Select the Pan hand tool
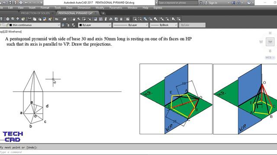Screen dimensions: 277x155 pyautogui.click(x=74, y=19)
